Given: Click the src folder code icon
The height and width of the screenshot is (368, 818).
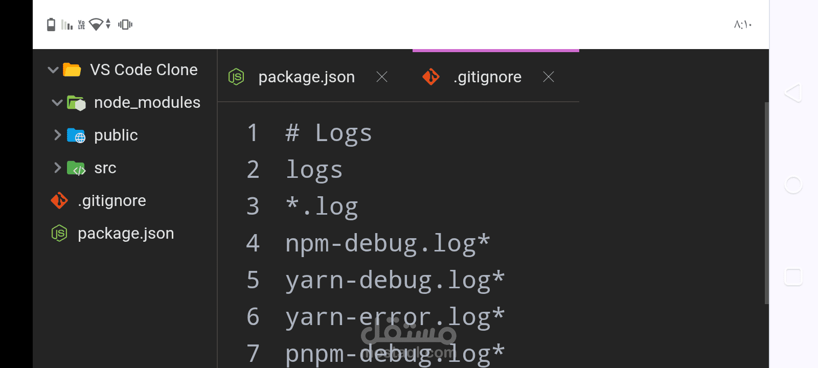Looking at the screenshot, I should tap(76, 168).
